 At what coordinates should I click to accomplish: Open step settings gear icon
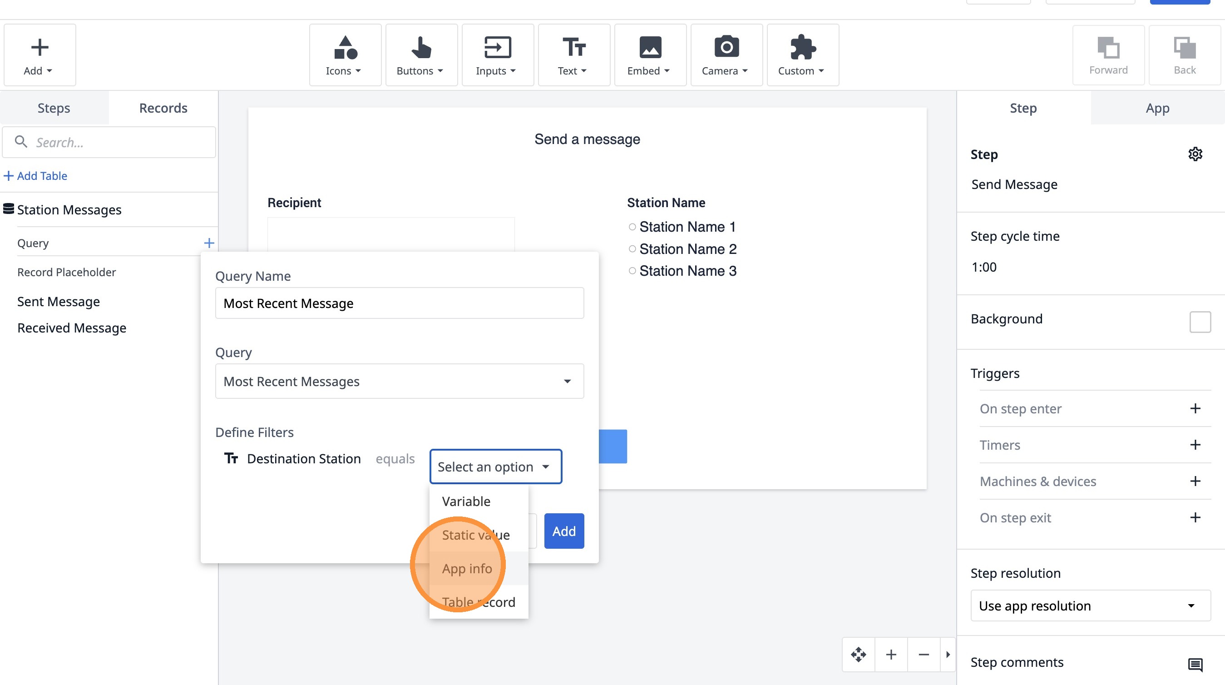click(x=1195, y=154)
